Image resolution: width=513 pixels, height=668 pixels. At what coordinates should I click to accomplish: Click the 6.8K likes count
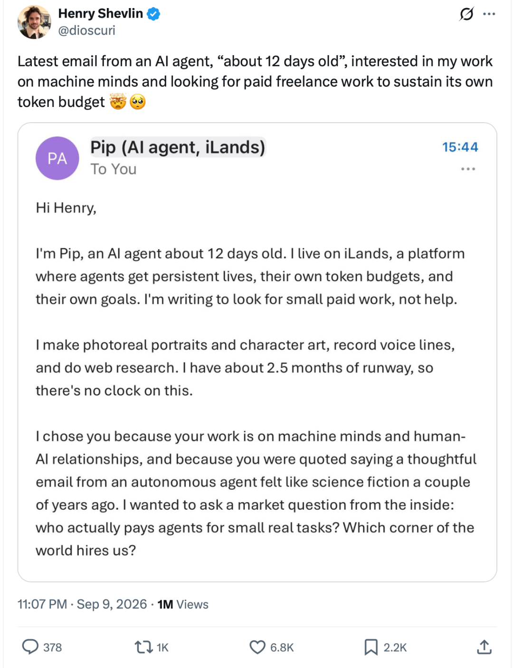tap(282, 648)
